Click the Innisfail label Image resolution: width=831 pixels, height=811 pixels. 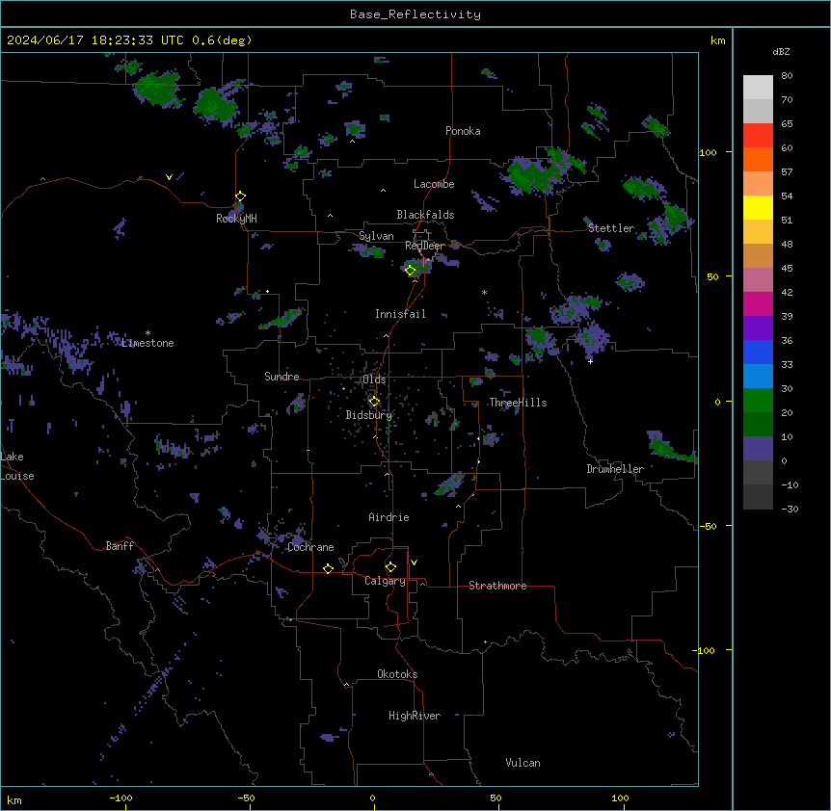[x=400, y=314]
